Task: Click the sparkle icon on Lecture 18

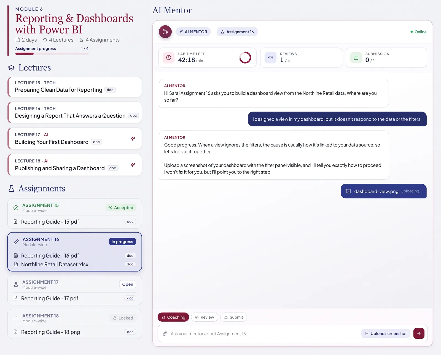Action: tap(133, 165)
